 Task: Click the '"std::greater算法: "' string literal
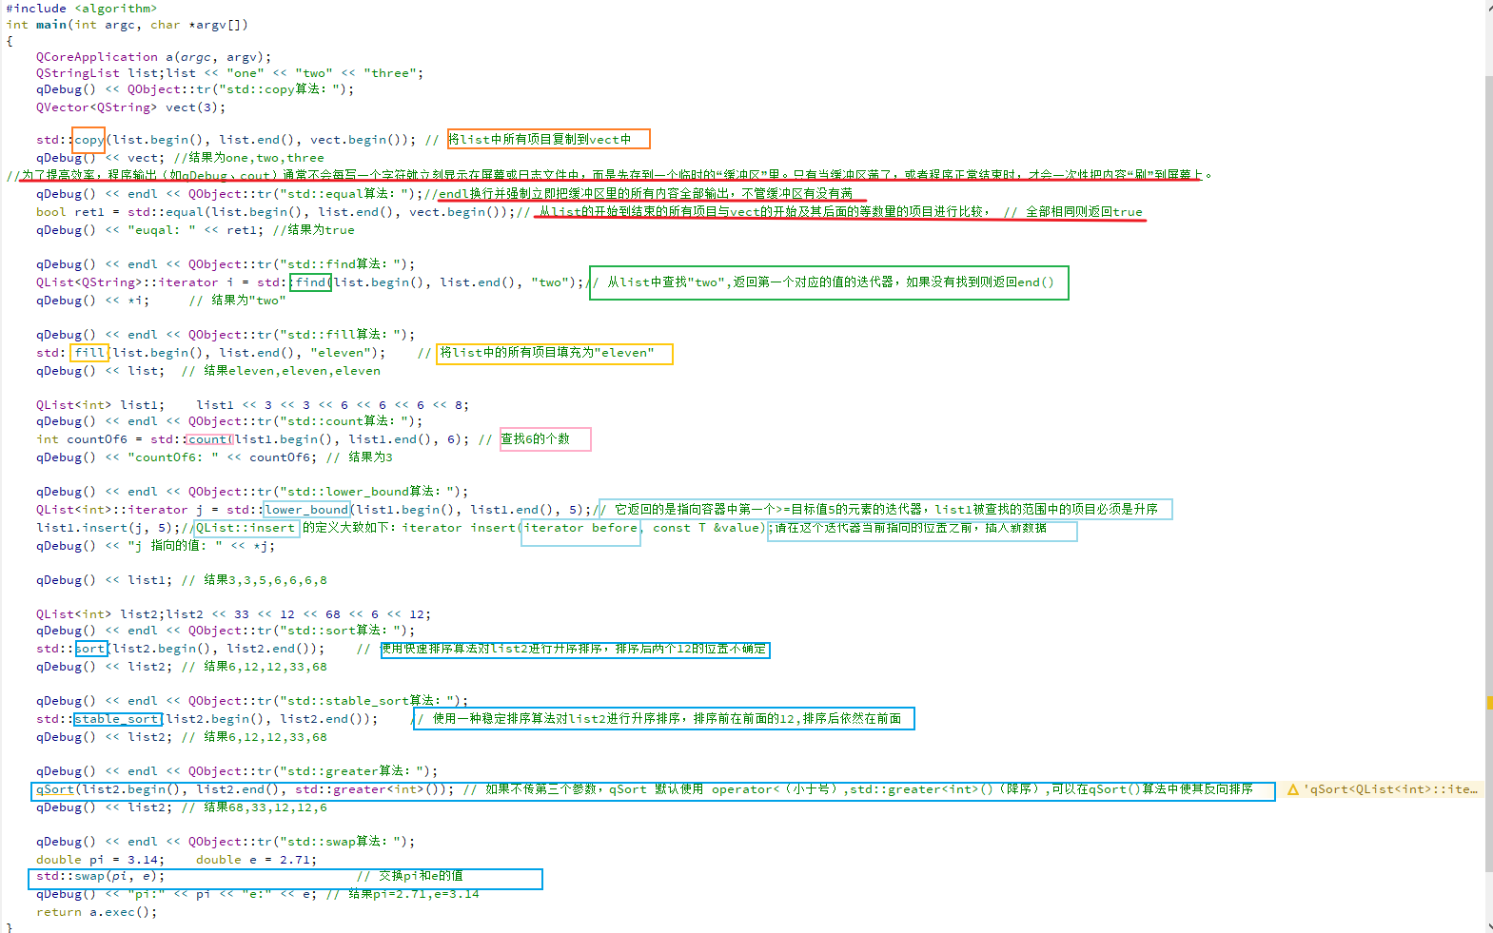coord(352,771)
